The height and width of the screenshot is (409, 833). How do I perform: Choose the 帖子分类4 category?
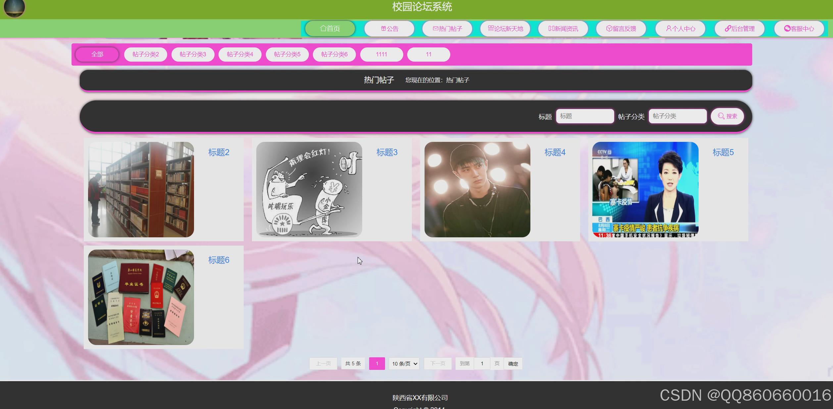point(240,54)
